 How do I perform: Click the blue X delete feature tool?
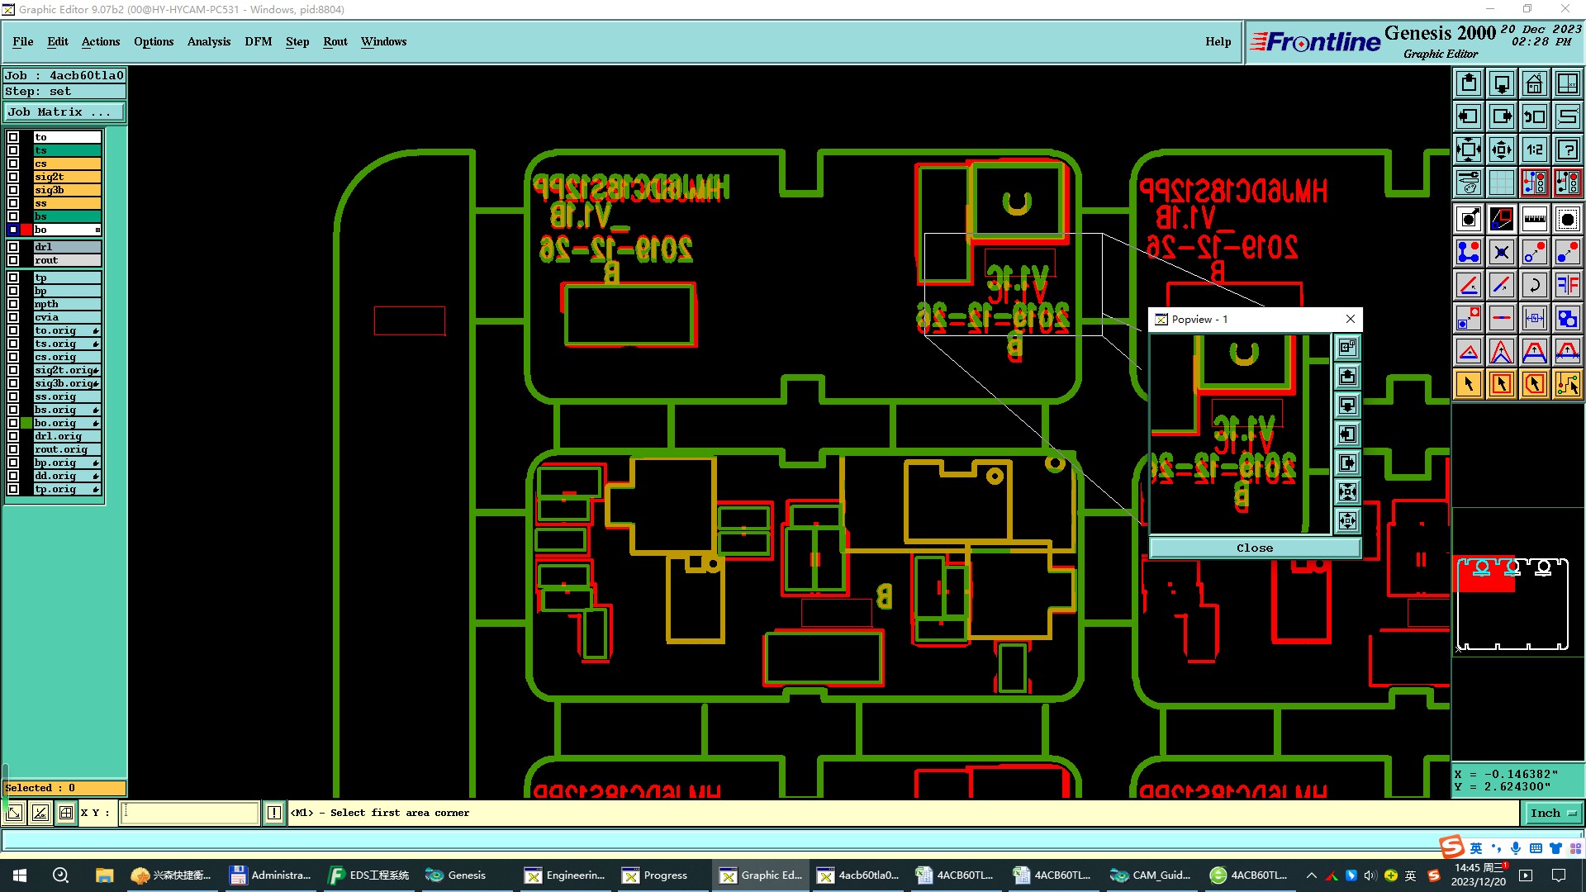pyautogui.click(x=1501, y=252)
